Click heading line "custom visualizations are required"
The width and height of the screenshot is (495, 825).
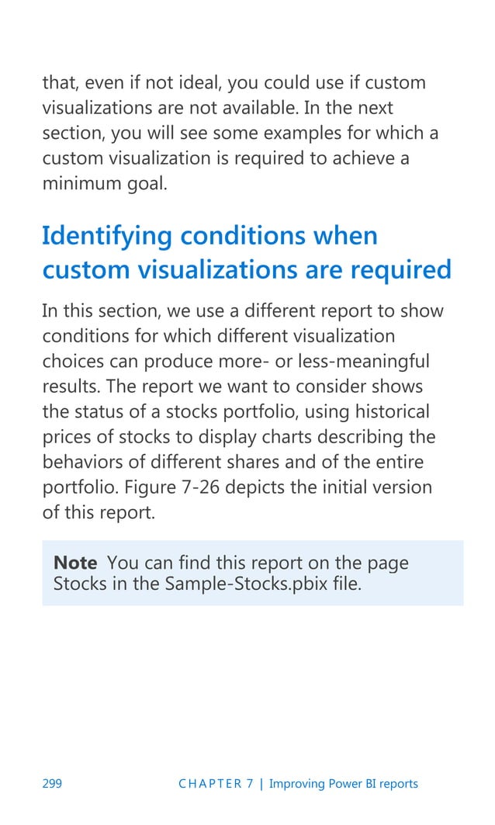coord(247,269)
